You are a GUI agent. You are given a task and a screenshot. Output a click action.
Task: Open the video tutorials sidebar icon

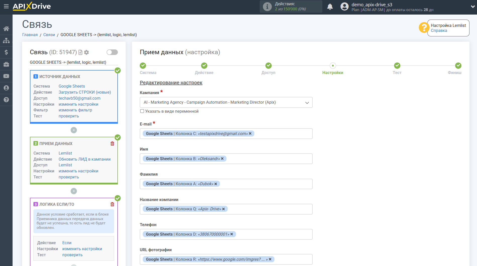pyautogui.click(x=6, y=76)
